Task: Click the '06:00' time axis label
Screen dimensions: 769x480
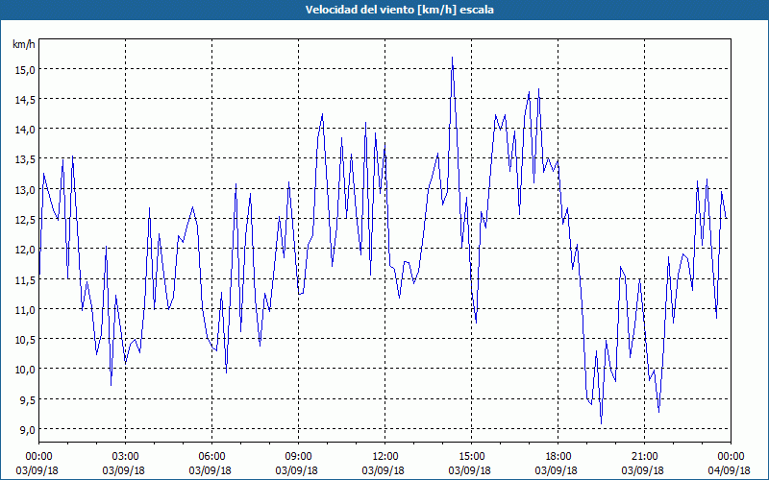Action: [211, 457]
